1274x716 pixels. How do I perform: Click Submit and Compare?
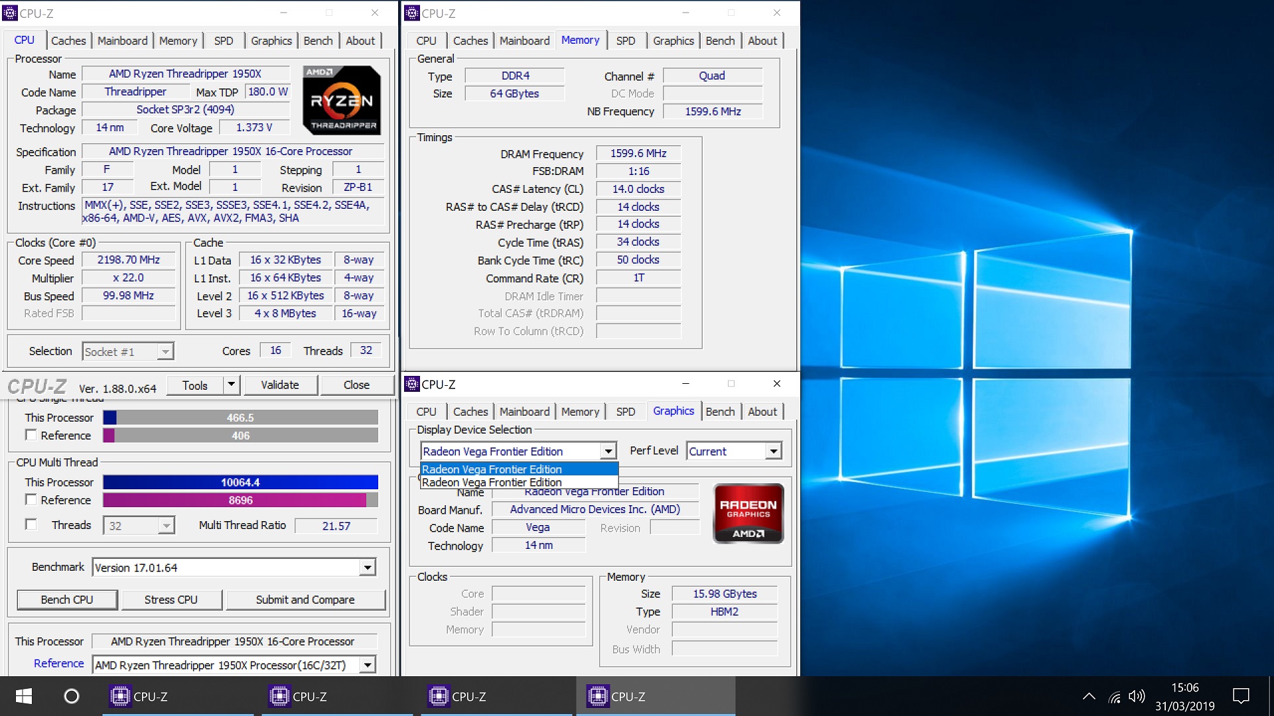(305, 599)
